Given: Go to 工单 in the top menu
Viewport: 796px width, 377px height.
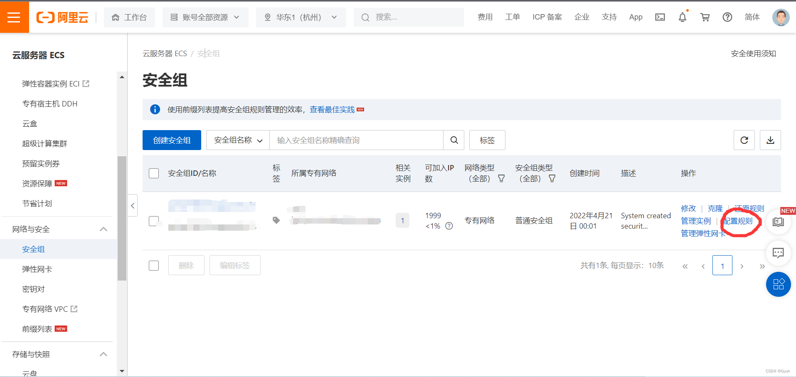Looking at the screenshot, I should coord(513,17).
